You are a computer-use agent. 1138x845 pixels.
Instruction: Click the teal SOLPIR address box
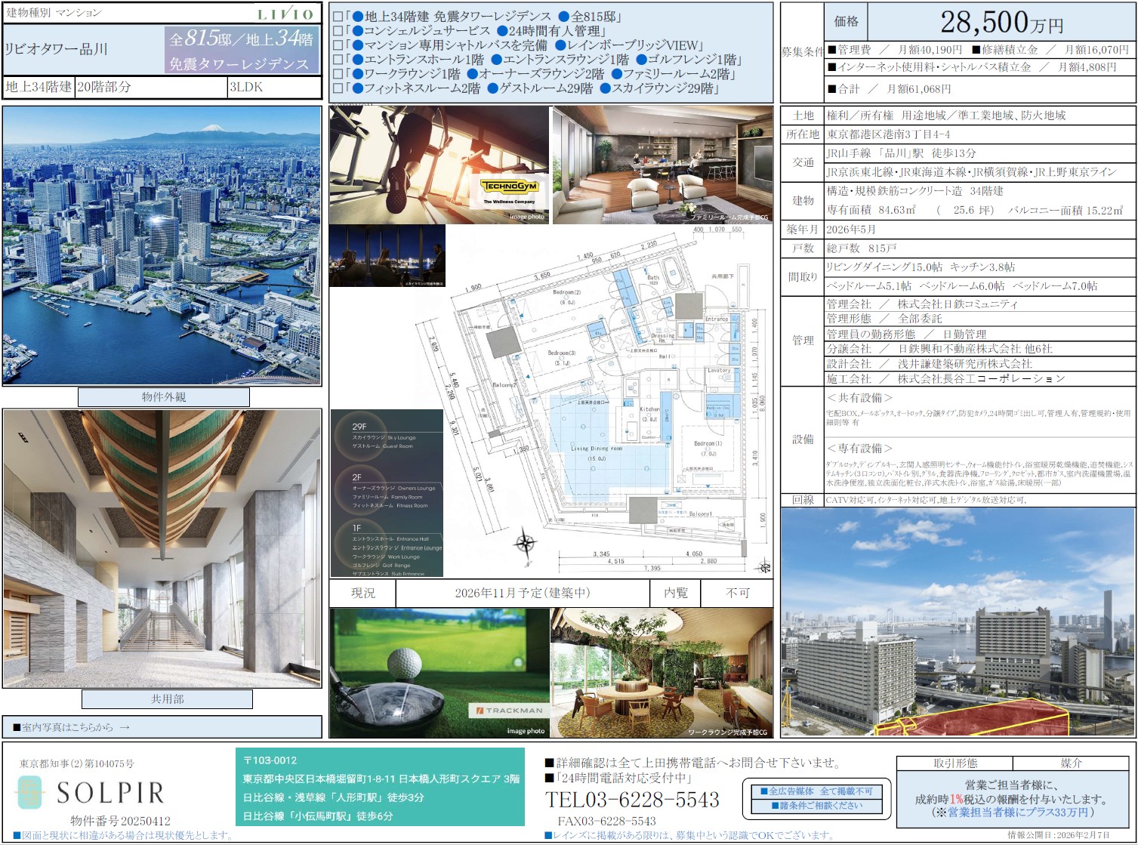[380, 788]
